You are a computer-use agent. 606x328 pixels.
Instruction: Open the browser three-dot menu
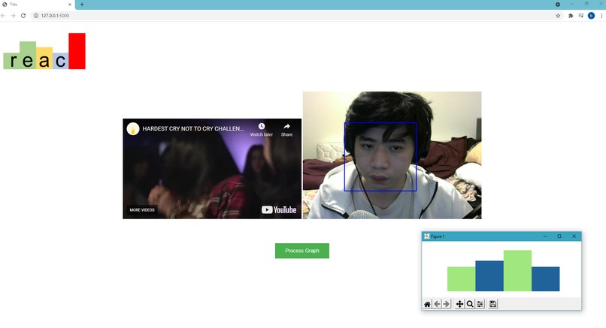coord(601,16)
